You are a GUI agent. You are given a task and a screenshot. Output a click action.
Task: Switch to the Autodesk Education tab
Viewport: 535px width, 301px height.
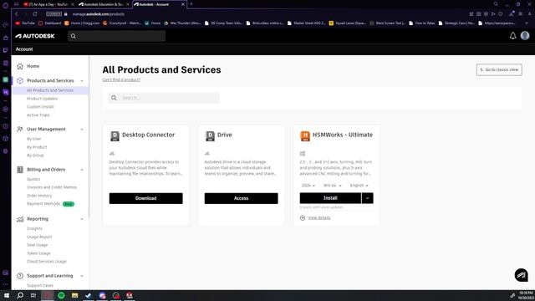(x=104, y=4)
